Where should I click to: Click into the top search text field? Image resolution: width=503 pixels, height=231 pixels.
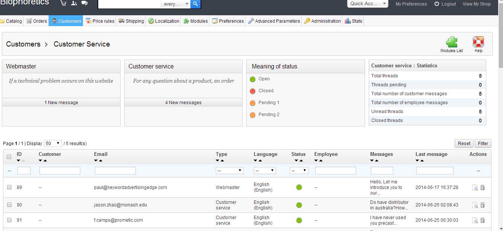(129, 4)
